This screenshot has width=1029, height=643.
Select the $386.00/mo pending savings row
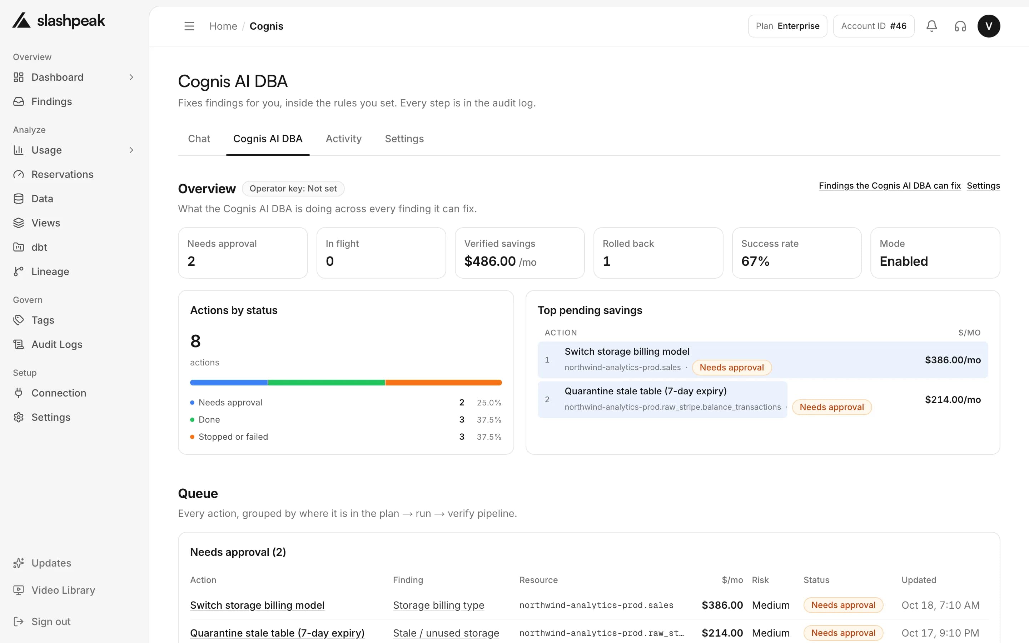[x=762, y=359]
